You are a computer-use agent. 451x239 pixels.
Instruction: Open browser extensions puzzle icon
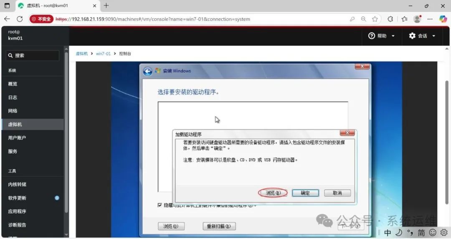(x=390, y=19)
